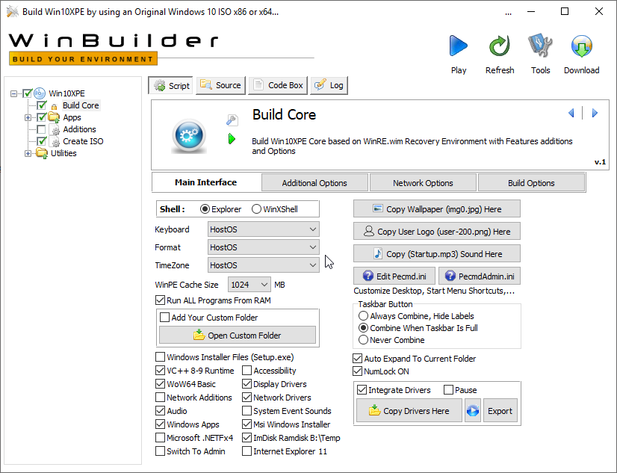This screenshot has width=617, height=473.
Task: Click the Create ISO script icon
Action: coord(55,141)
